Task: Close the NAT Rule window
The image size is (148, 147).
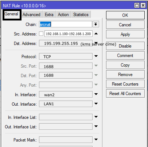Action: tap(143, 5)
